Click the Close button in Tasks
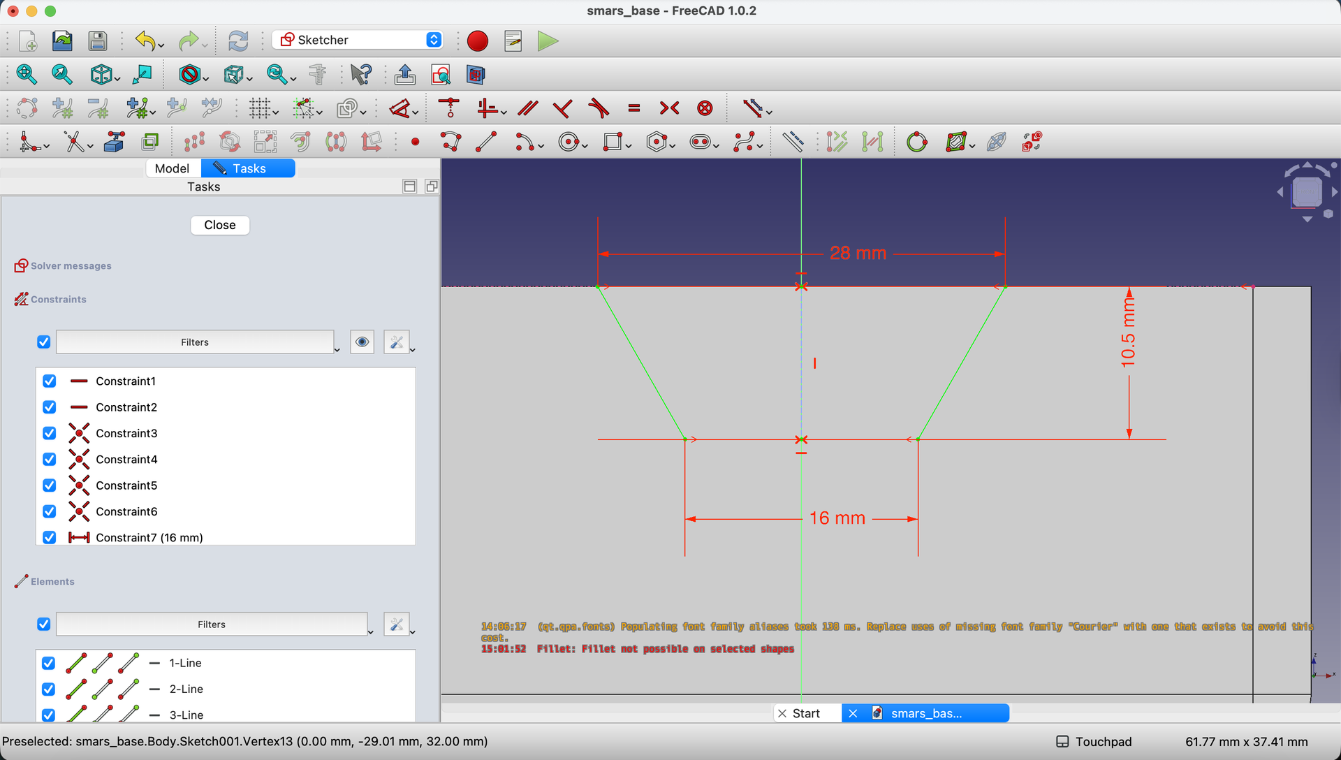1341x760 pixels. pyautogui.click(x=220, y=225)
